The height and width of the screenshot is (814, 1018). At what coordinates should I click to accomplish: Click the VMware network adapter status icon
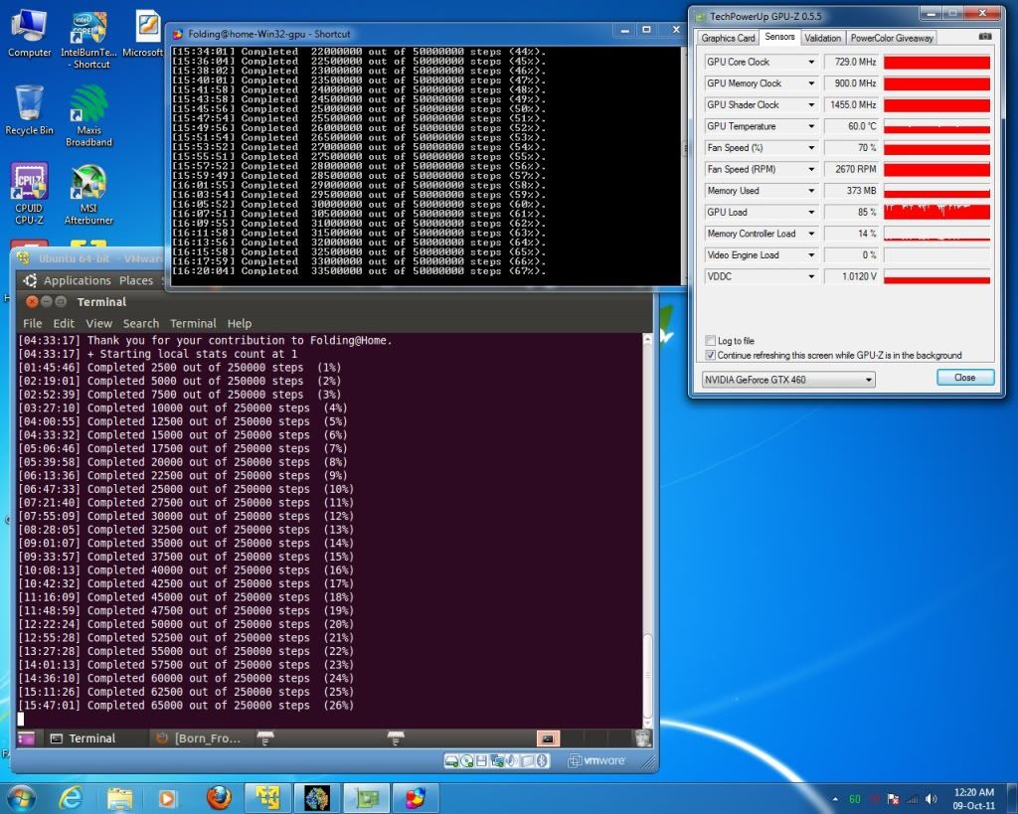pos(497,760)
